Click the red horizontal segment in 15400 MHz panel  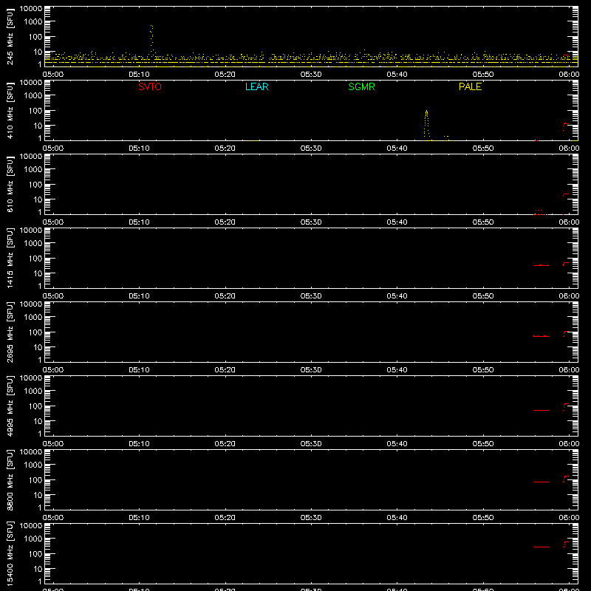point(542,547)
